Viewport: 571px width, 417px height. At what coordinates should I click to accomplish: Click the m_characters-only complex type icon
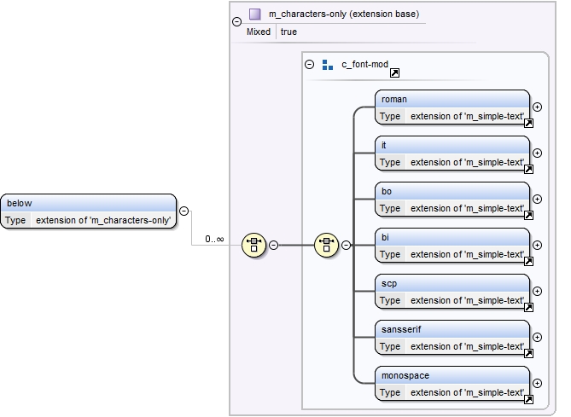tap(254, 14)
